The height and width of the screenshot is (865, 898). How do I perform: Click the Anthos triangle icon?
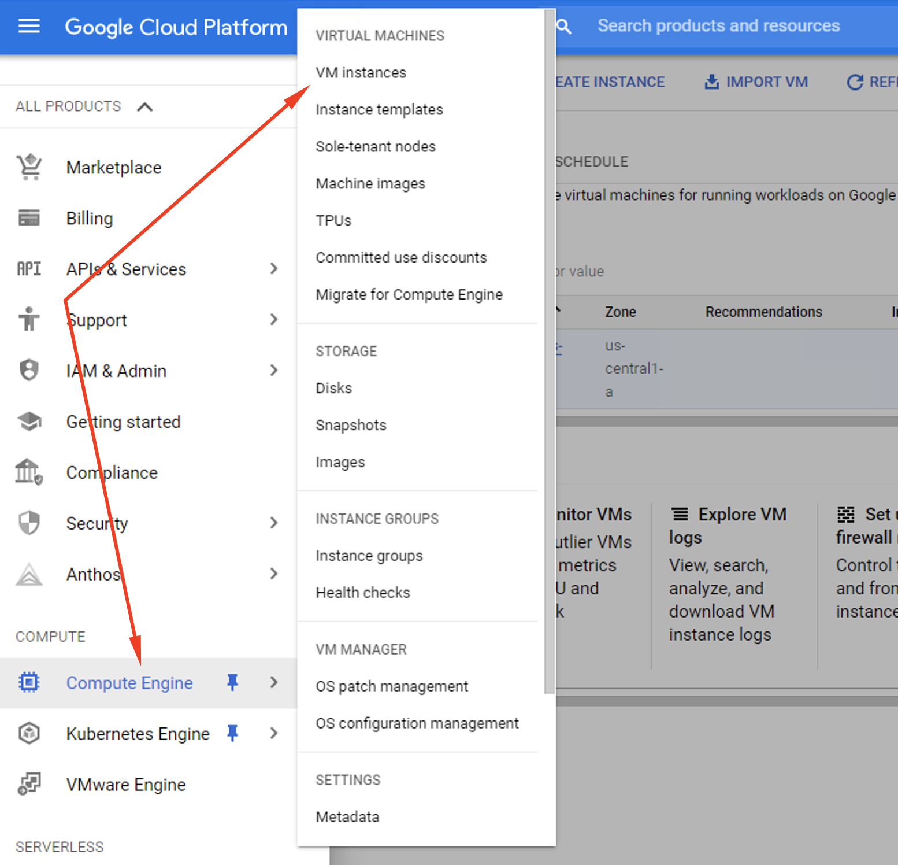(29, 574)
